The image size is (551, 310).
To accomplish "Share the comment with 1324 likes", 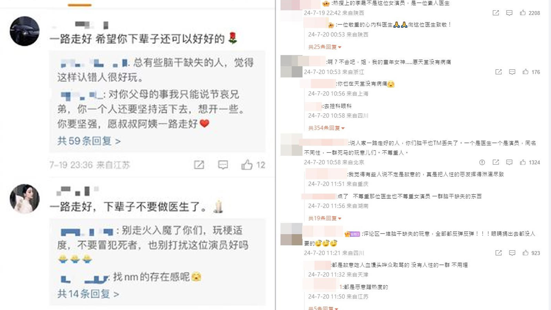I will [x=496, y=162].
